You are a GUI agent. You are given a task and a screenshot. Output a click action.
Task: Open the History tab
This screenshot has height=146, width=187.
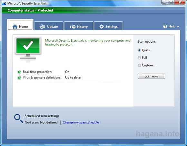click(x=79, y=26)
